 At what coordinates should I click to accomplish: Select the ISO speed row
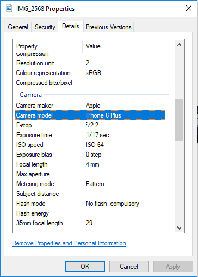90,145
